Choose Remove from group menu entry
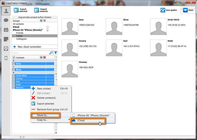Screen dimensions: 197x140 [51, 109]
